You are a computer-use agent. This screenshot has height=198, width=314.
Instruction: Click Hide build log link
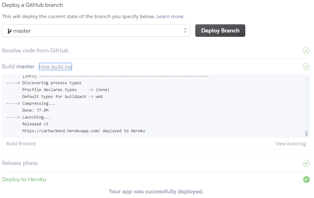56,66
